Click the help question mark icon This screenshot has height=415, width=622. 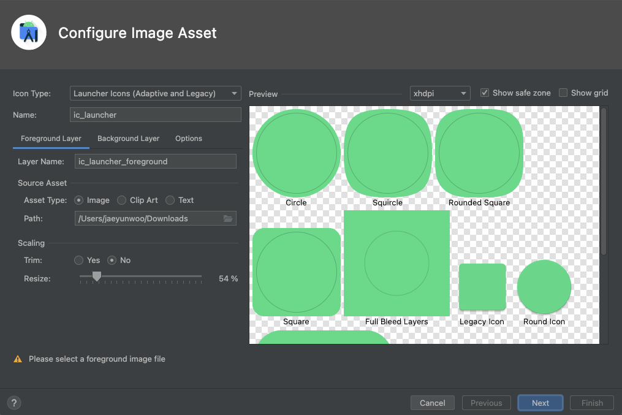13,402
